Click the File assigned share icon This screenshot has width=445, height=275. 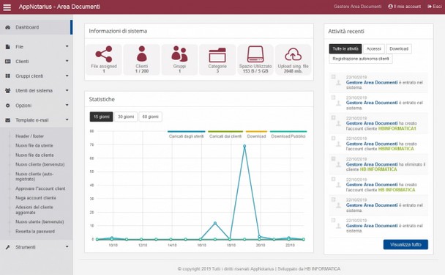[104, 54]
